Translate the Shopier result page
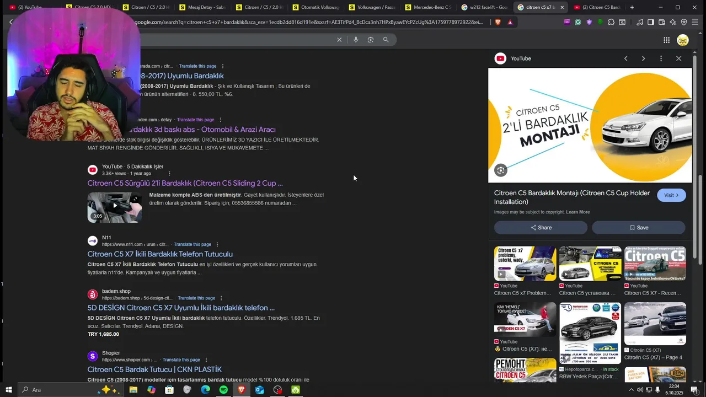Image resolution: width=706 pixels, height=397 pixels. pos(181,360)
